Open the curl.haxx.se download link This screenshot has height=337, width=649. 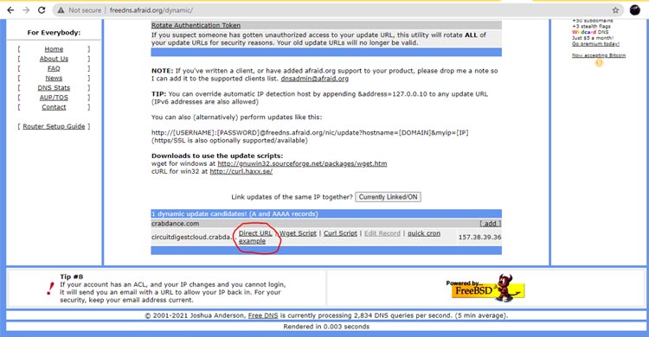[x=241, y=171]
